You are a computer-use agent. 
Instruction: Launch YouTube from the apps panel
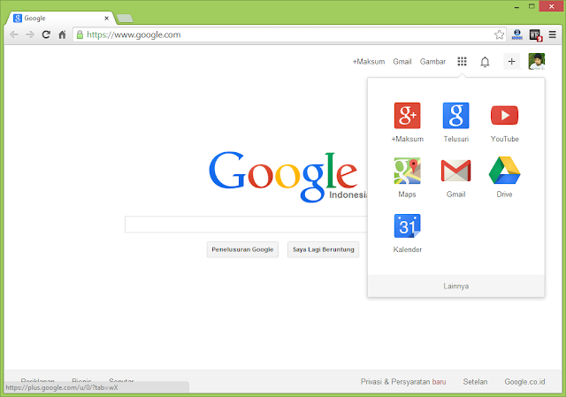[504, 116]
